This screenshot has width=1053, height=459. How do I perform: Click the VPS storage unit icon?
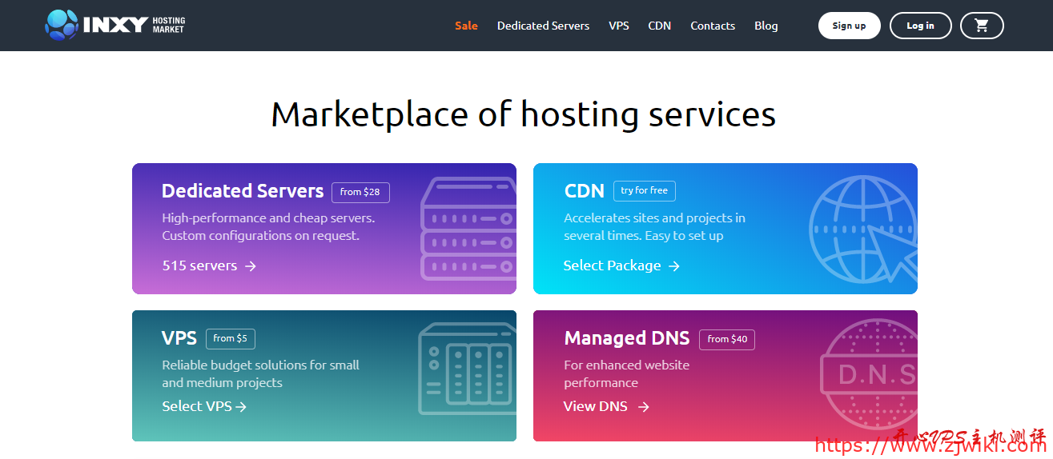point(466,369)
